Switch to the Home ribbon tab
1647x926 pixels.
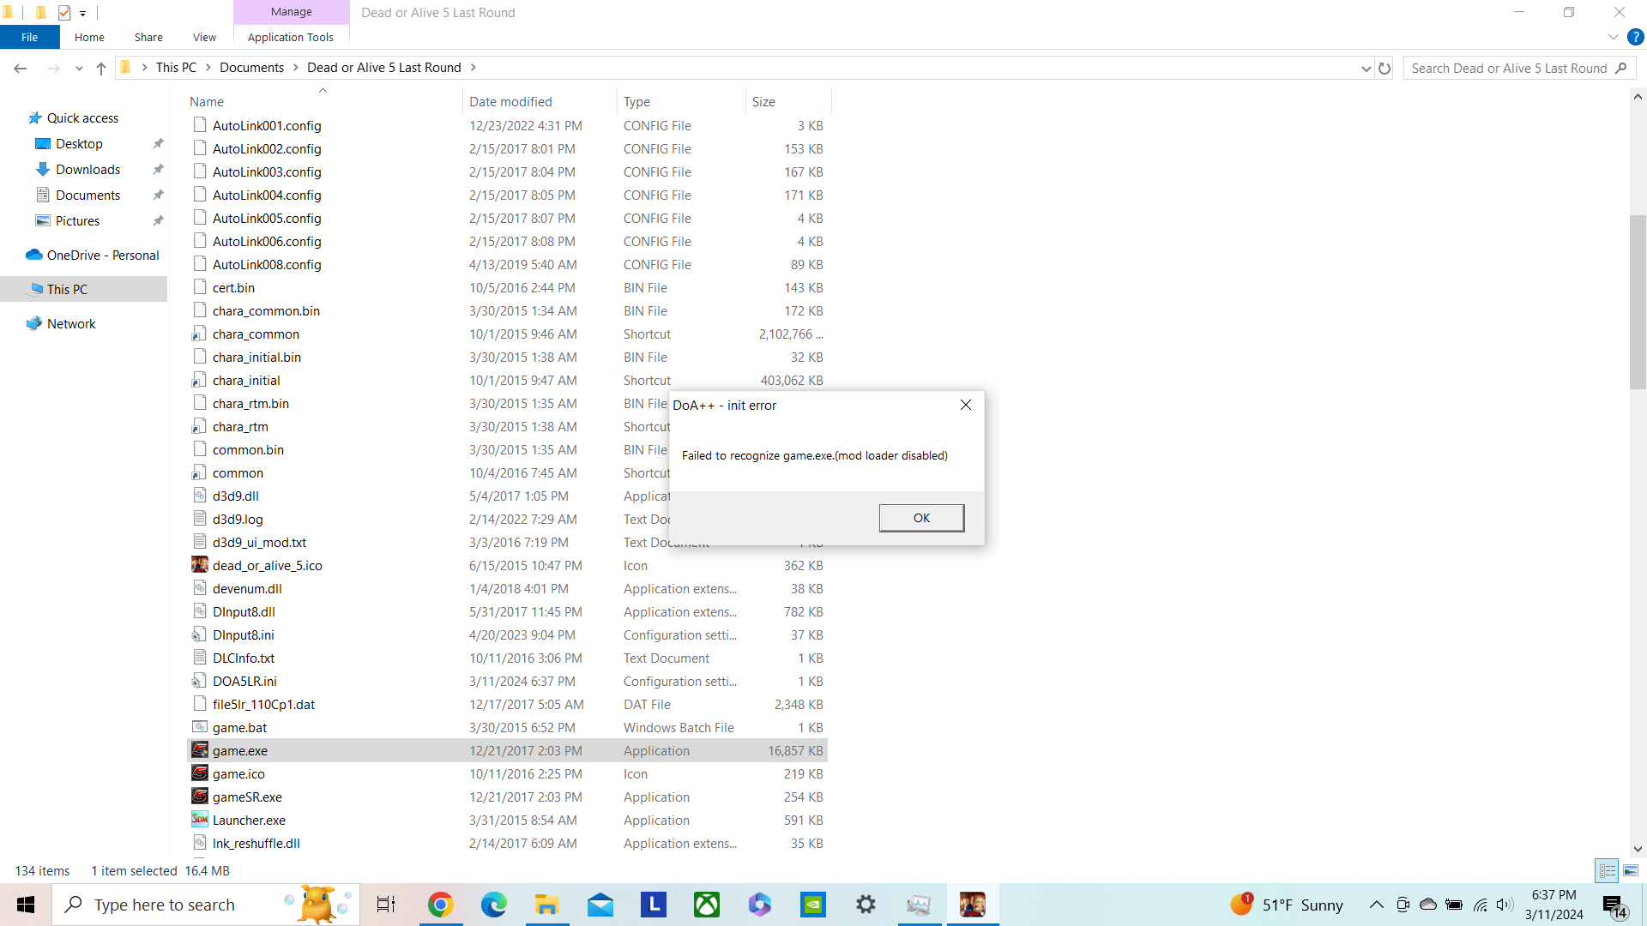[x=89, y=37]
